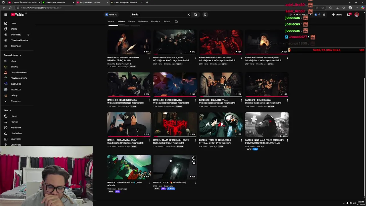Screen dimensions: 366x206
Task: Open the UNLIKE ME video thumbnail
Action: (x=129, y=42)
